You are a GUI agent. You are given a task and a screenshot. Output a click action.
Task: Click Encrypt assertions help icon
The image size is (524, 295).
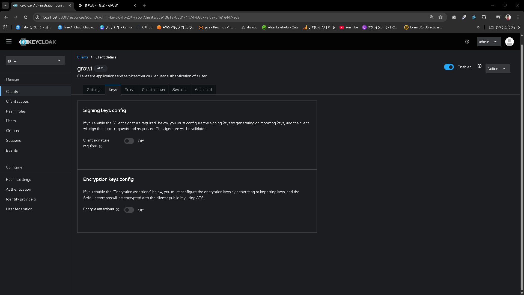tap(117, 210)
